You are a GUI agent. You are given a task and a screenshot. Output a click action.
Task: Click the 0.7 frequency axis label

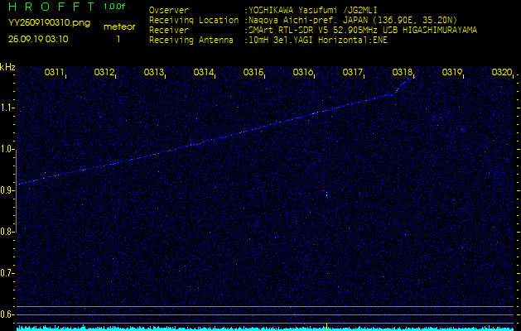(8, 273)
